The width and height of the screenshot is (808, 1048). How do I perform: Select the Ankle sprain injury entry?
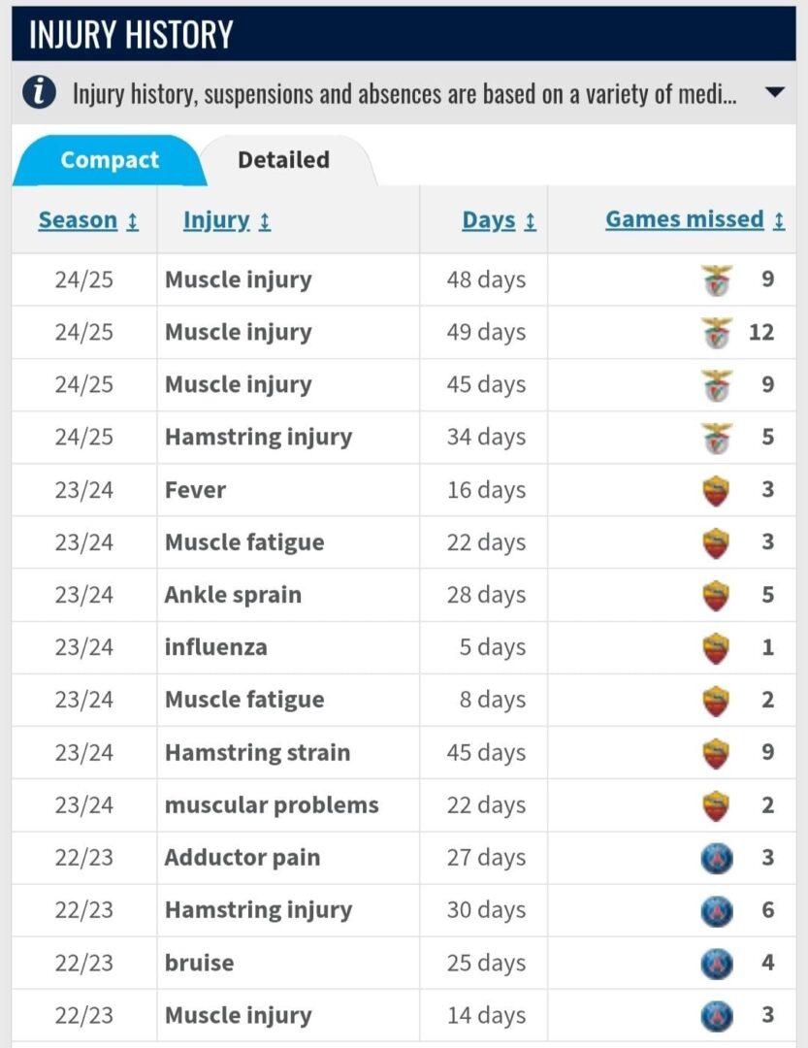pyautogui.click(x=233, y=595)
